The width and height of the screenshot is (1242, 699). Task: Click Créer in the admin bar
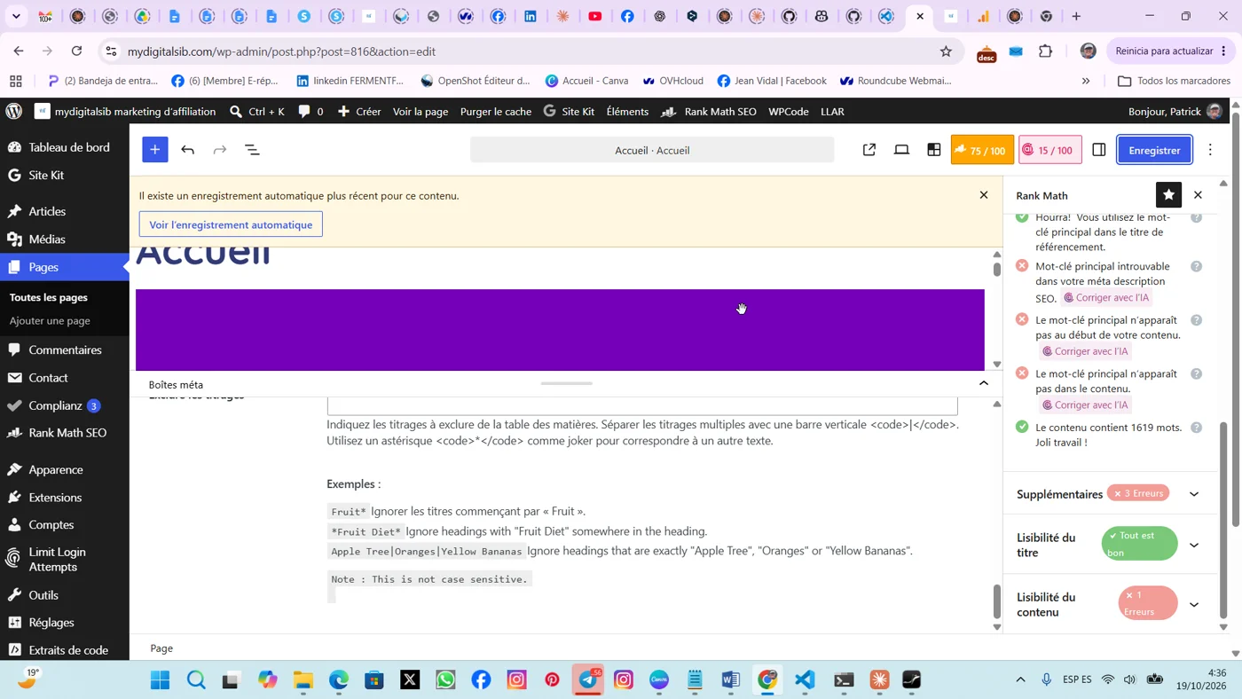click(x=359, y=112)
